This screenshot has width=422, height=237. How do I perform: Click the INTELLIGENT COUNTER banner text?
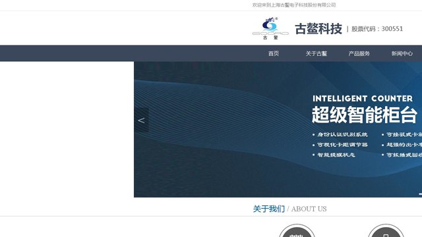(363, 99)
